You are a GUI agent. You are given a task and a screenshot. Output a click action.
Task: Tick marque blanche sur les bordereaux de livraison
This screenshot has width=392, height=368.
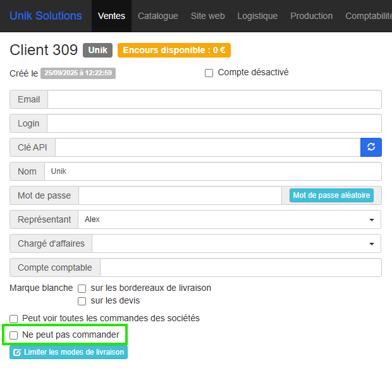coord(82,288)
